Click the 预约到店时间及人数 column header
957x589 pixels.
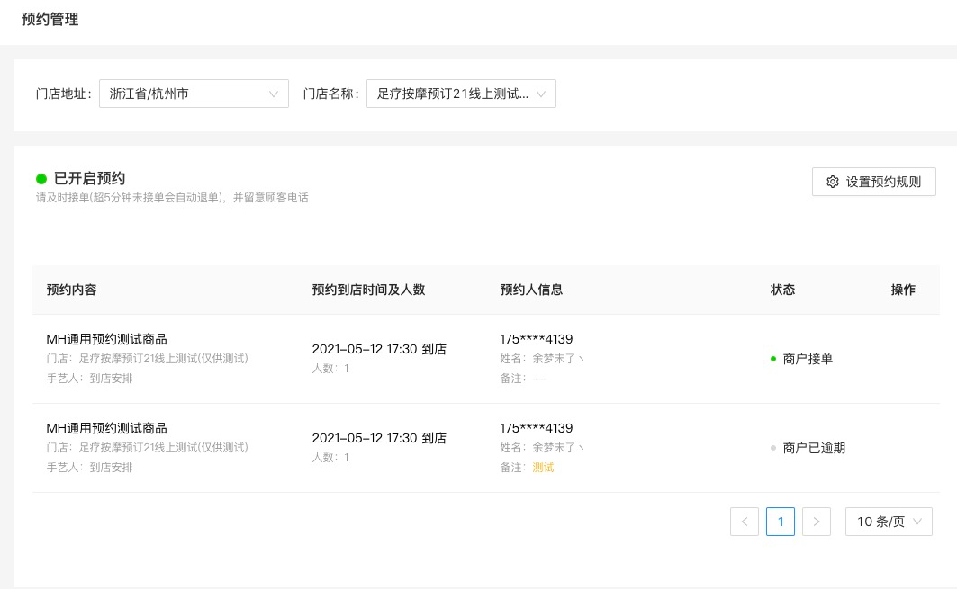(x=368, y=290)
